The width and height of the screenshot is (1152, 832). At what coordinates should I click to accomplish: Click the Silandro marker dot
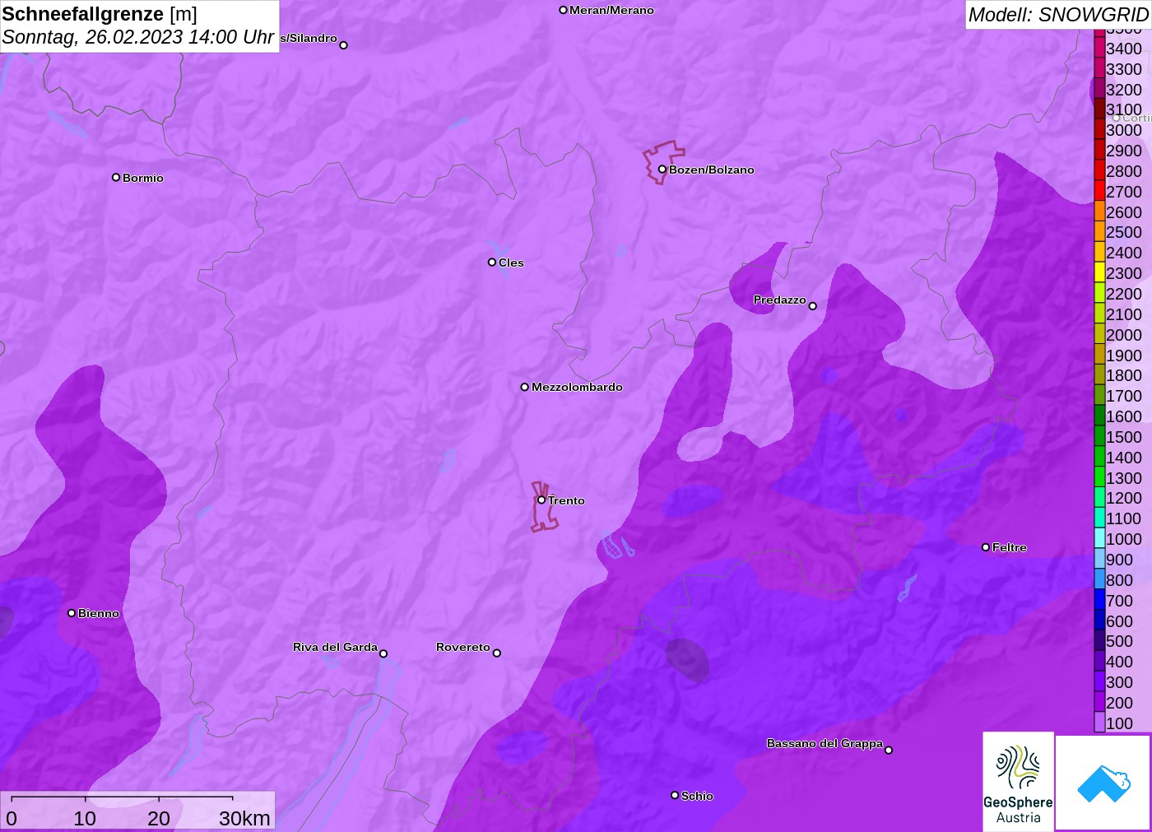(344, 45)
